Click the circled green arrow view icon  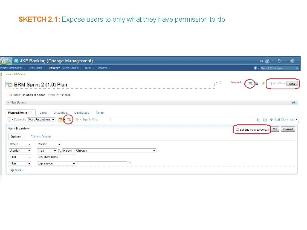click(x=69, y=120)
